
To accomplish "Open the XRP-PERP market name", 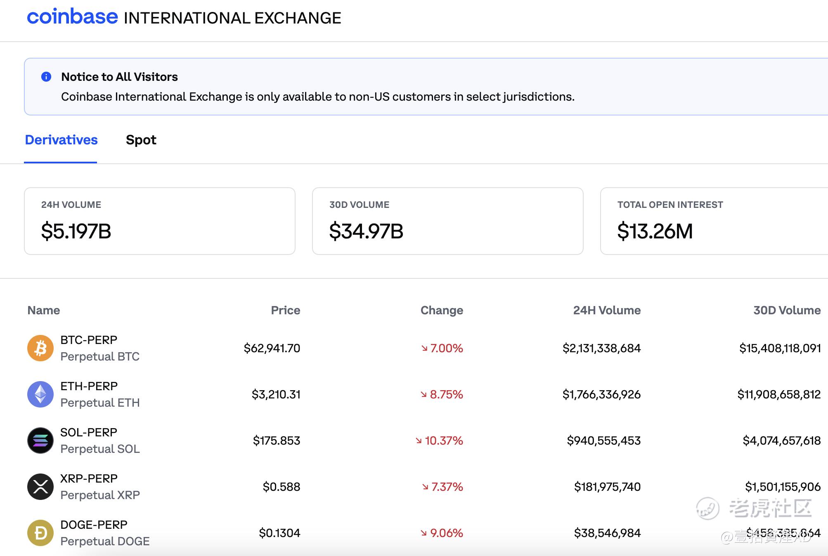I will click(x=89, y=478).
